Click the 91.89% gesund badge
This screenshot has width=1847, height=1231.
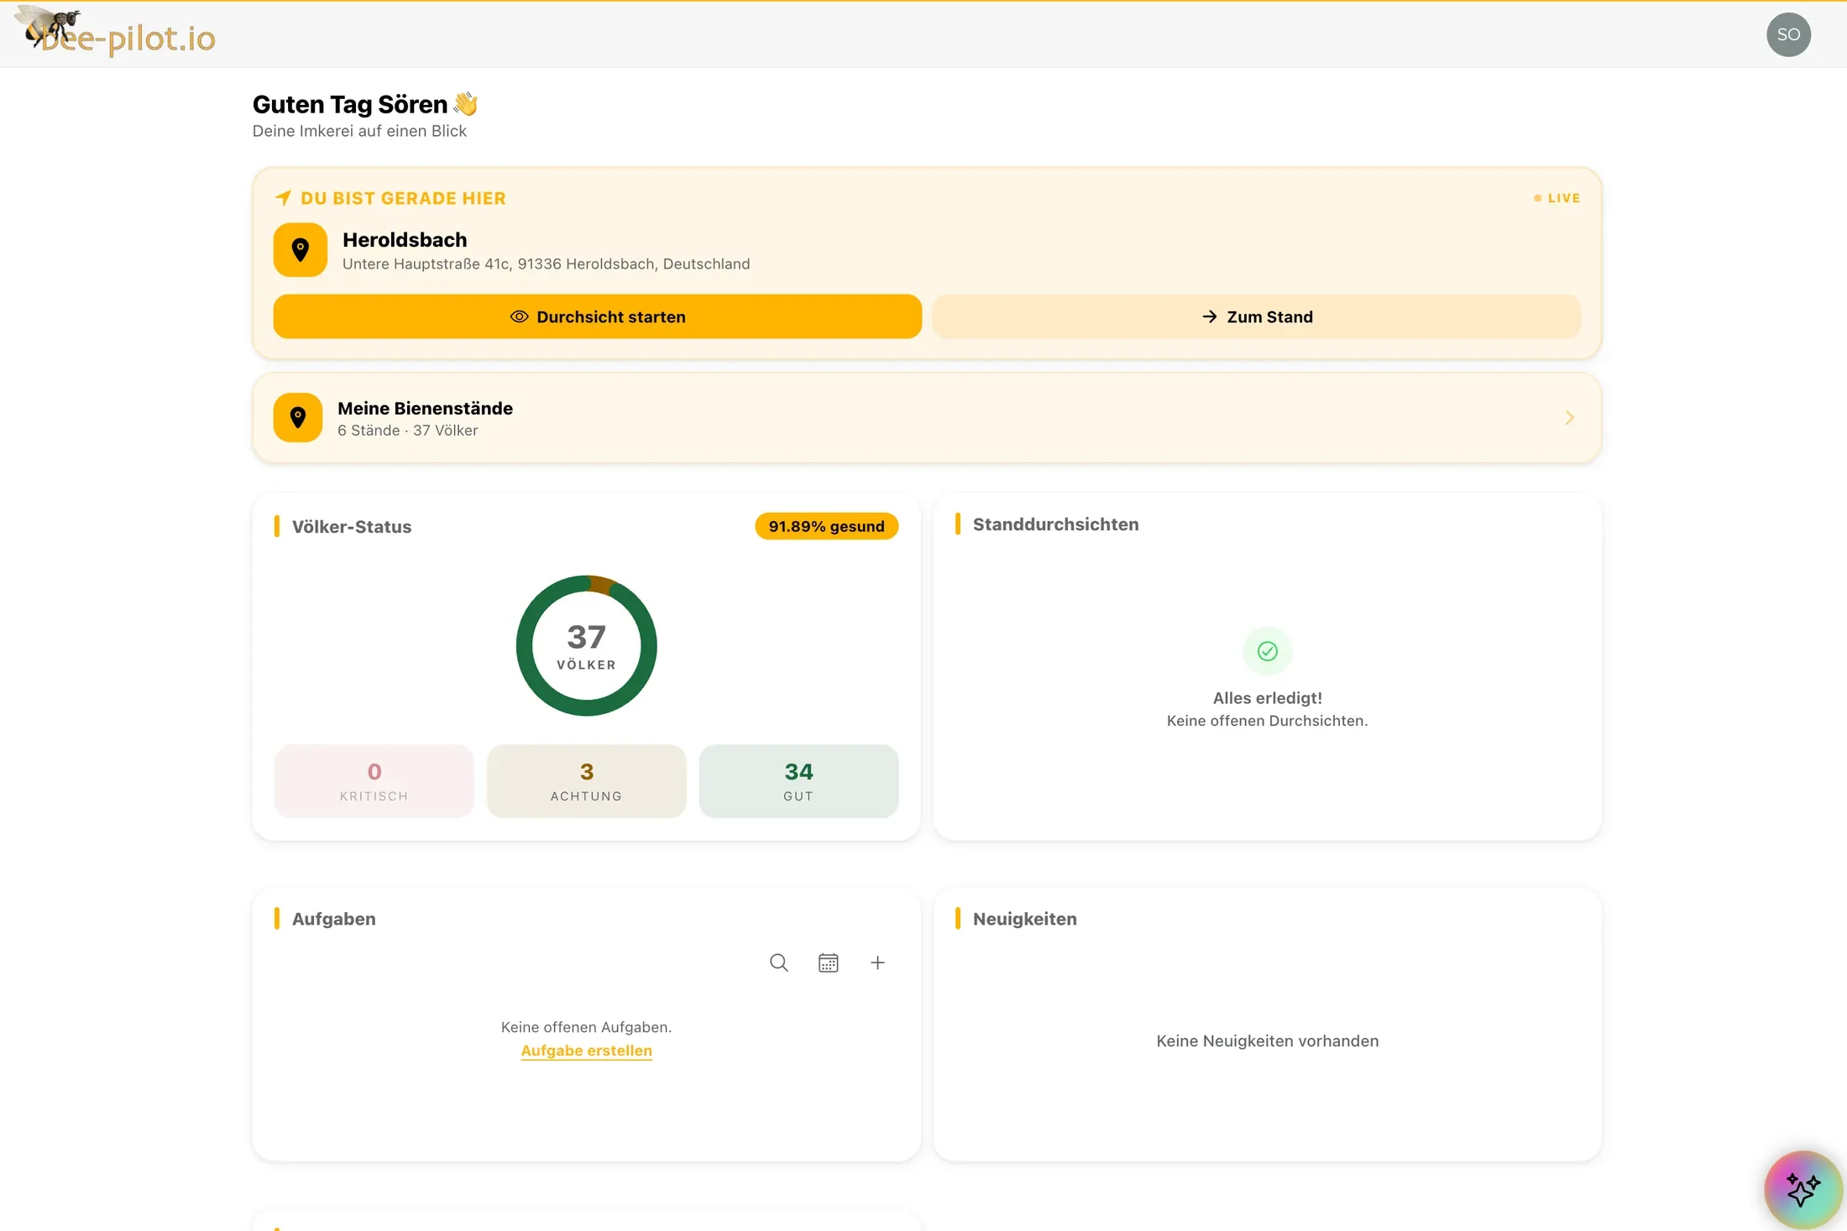(x=826, y=526)
